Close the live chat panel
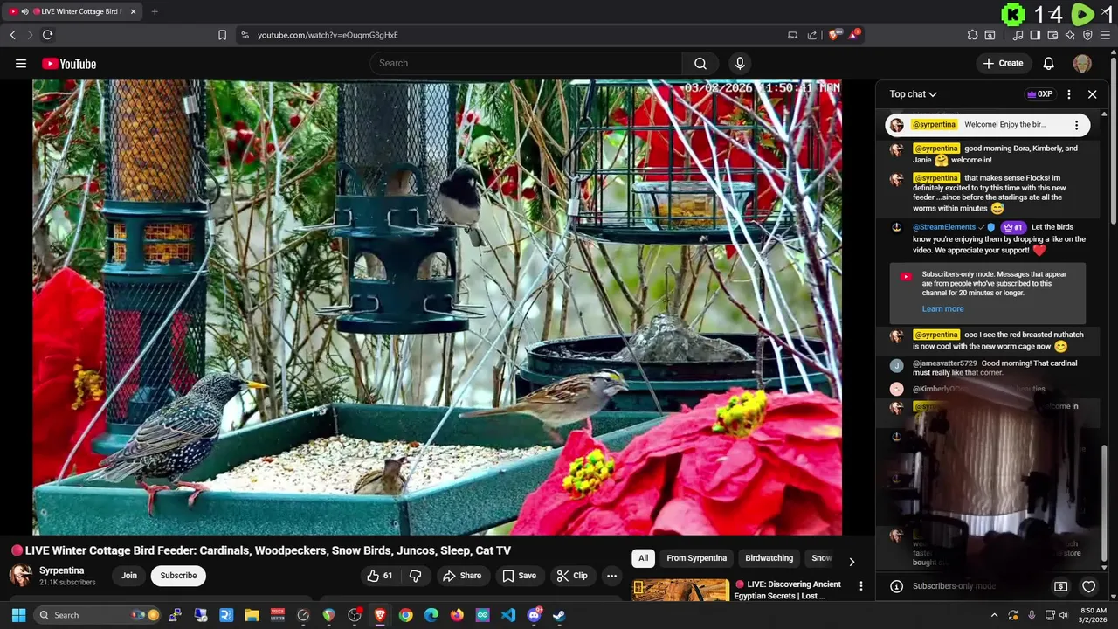1118x629 pixels. point(1092,94)
